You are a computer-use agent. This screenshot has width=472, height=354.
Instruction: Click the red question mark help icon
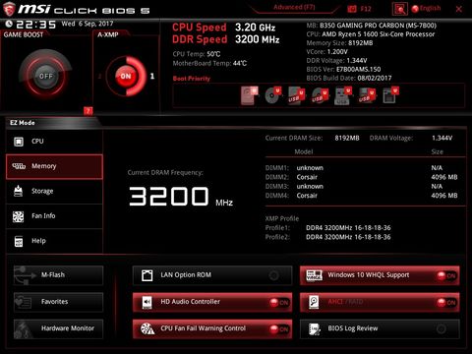click(x=88, y=111)
